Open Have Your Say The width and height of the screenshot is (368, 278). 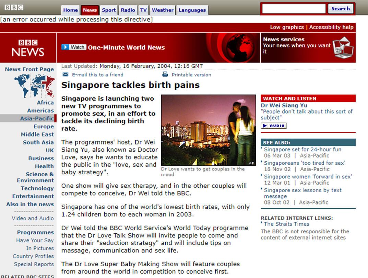pos(35,241)
